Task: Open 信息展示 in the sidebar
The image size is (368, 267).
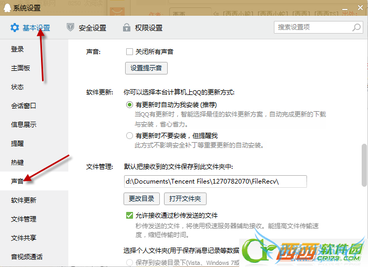Action: [24, 125]
